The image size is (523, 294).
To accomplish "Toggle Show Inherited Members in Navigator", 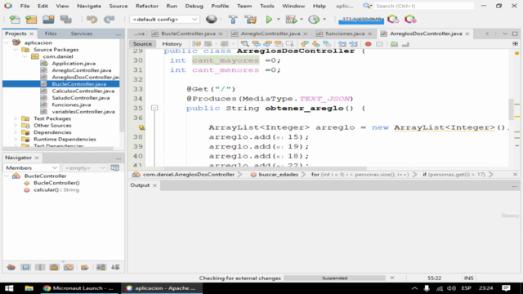I will tap(11, 267).
